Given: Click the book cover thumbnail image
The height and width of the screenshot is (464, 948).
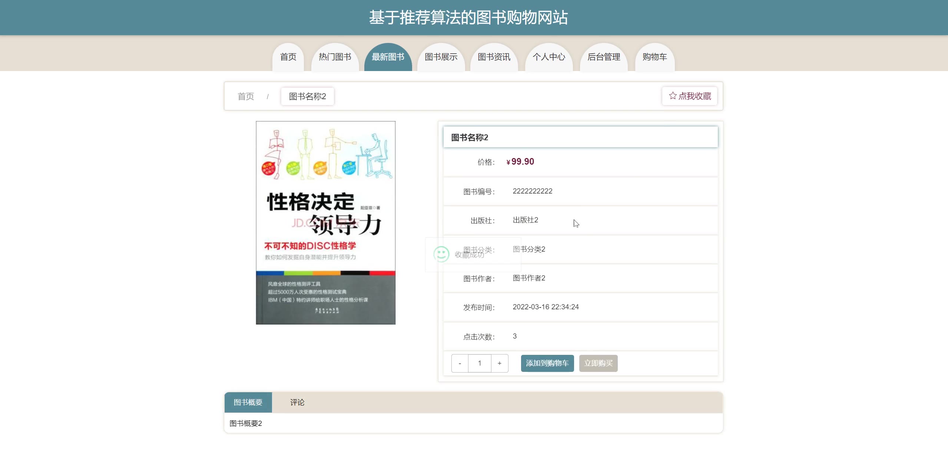Looking at the screenshot, I should click(325, 223).
